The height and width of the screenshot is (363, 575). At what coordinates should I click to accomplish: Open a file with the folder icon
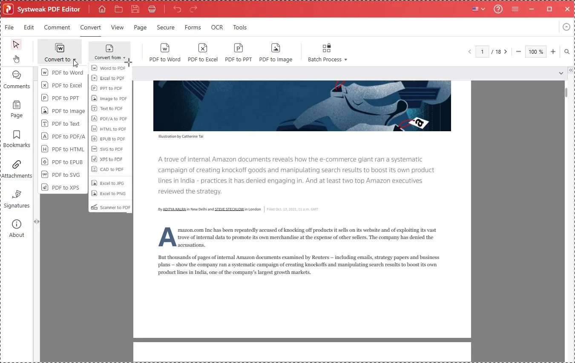tap(118, 9)
